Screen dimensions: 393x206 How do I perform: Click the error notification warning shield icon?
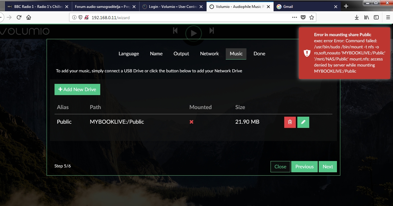(x=307, y=53)
